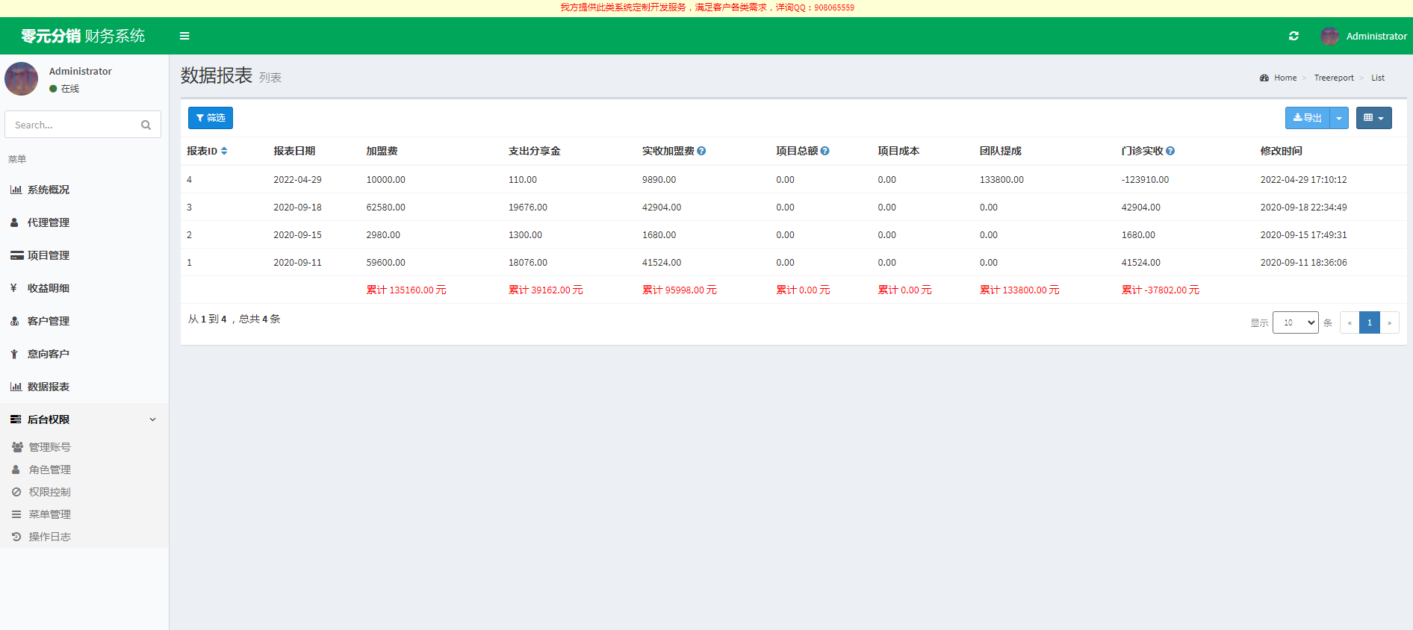Open 收益明细 in the sidebar menu
This screenshot has height=630, width=1413.
pos(49,288)
